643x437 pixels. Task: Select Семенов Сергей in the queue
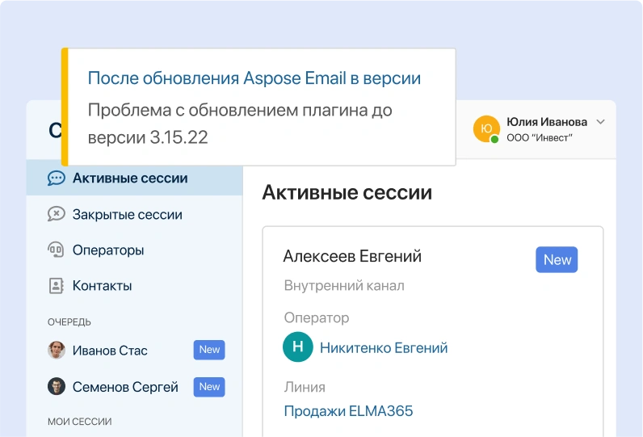(x=125, y=387)
